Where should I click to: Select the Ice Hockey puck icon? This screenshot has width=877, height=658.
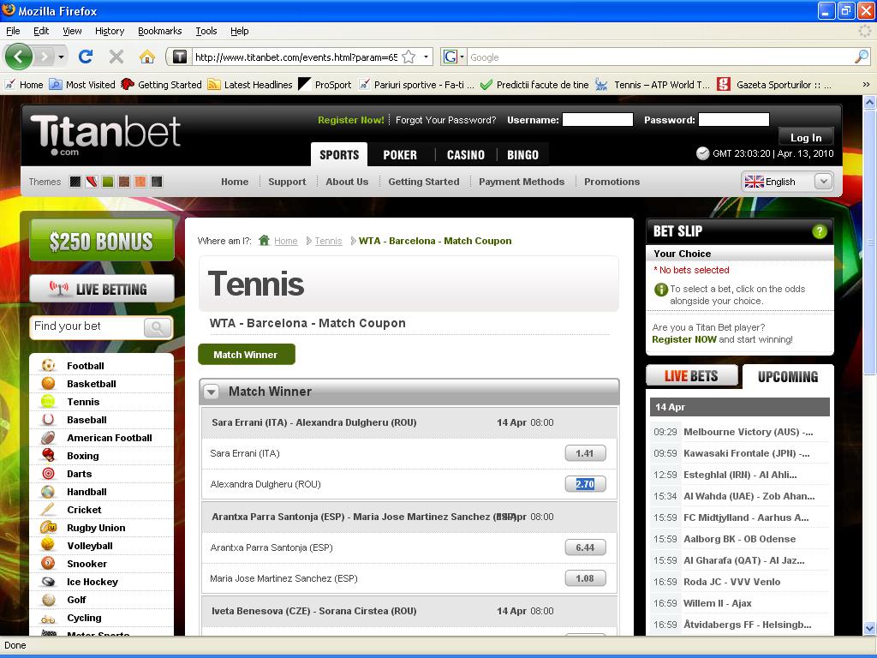(49, 582)
